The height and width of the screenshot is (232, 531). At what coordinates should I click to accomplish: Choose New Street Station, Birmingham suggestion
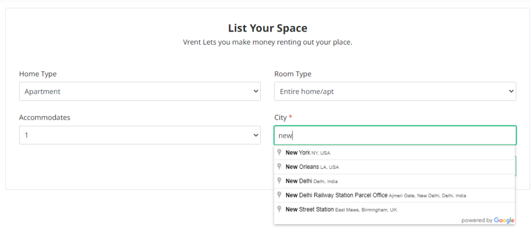coord(342,209)
